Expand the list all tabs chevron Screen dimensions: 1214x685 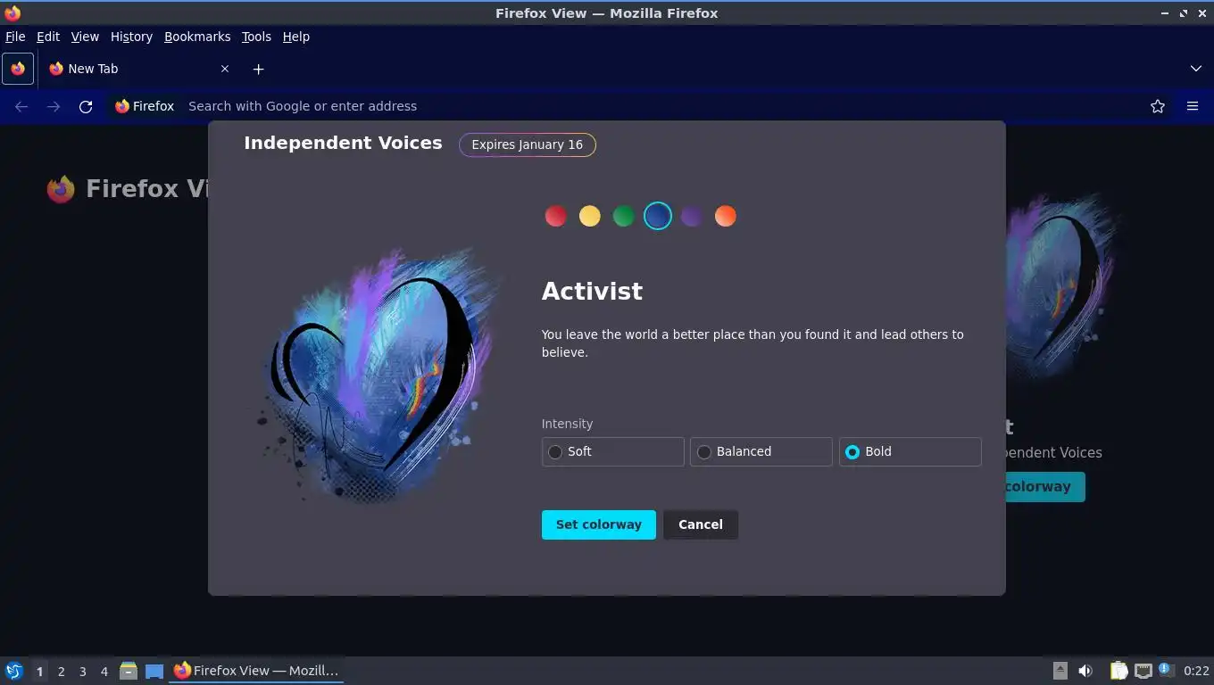click(1196, 69)
